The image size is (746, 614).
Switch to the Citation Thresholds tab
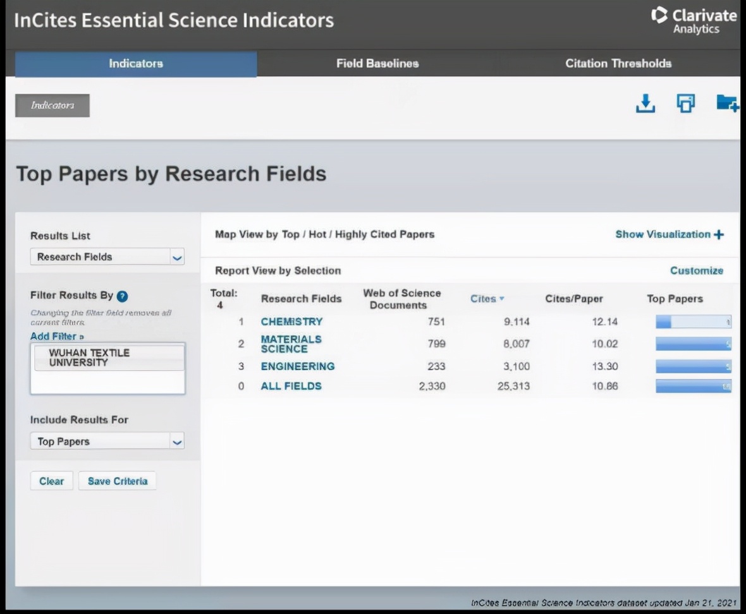pyautogui.click(x=618, y=63)
